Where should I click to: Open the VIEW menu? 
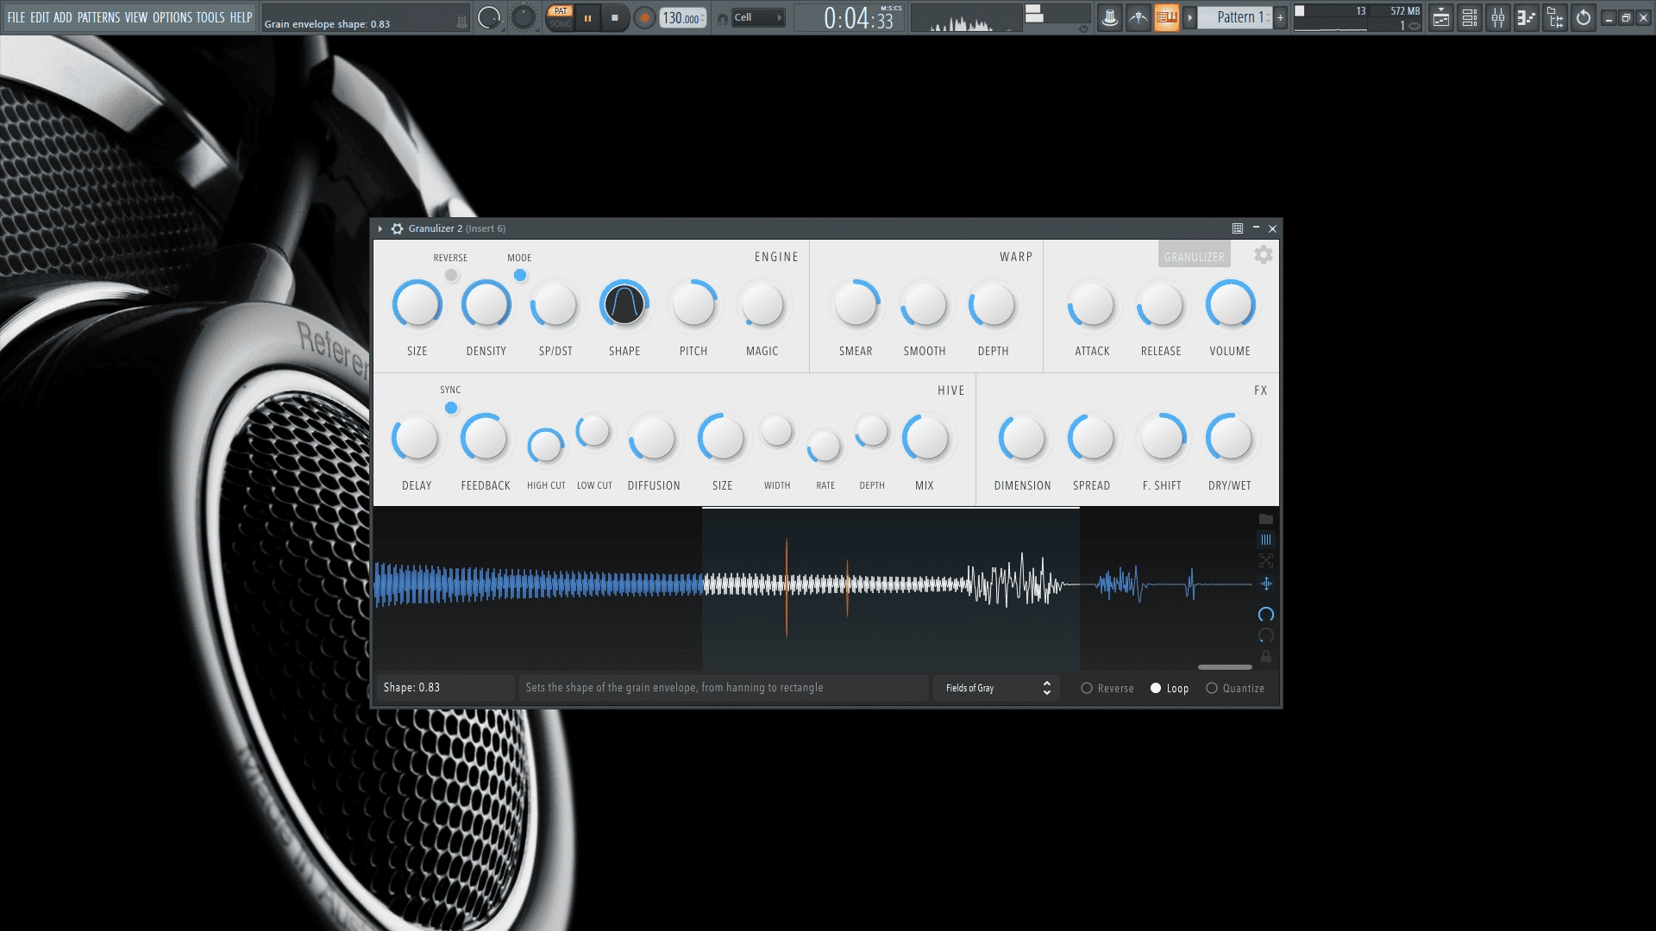click(136, 17)
